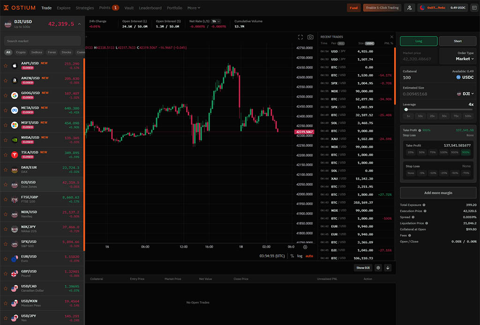Set leverage to 10x preset
Viewport: 480px width, 325px height.
coord(420,116)
